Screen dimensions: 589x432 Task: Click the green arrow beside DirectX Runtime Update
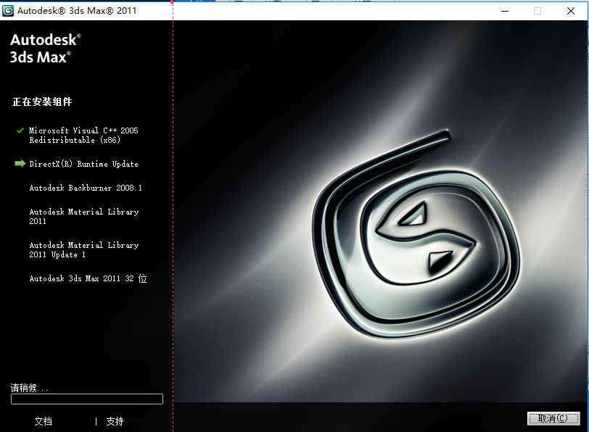20,164
